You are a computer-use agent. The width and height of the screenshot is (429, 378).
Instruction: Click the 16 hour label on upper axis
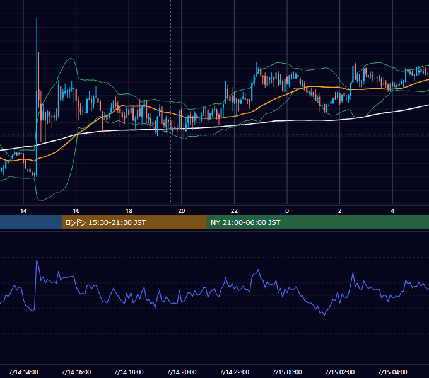[76, 211]
